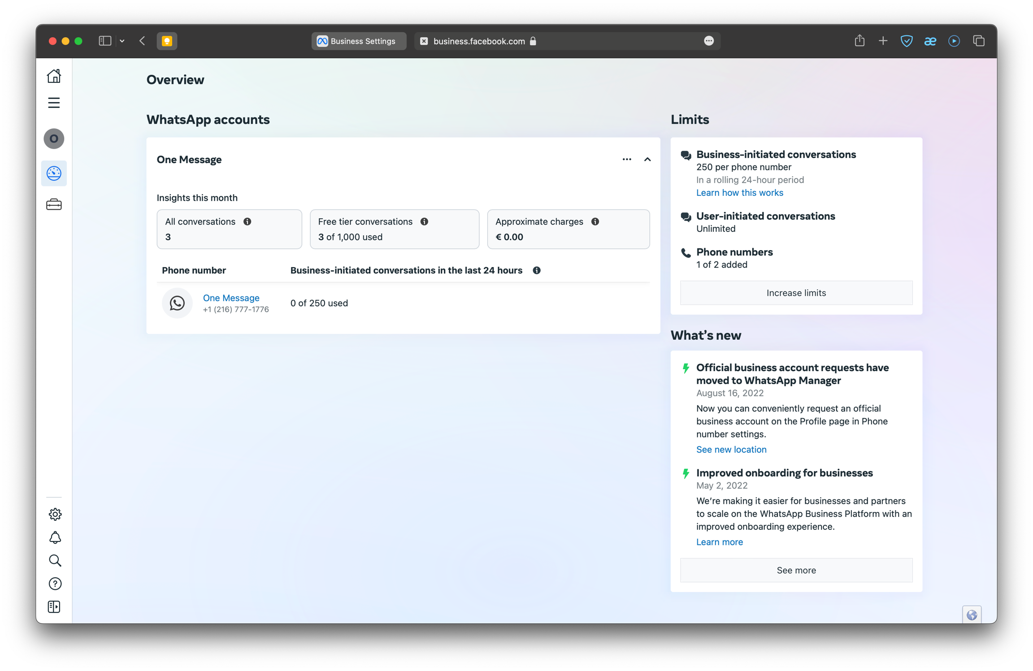Open the hamburger menu in sidebar
The height and width of the screenshot is (671, 1033).
pos(54,103)
